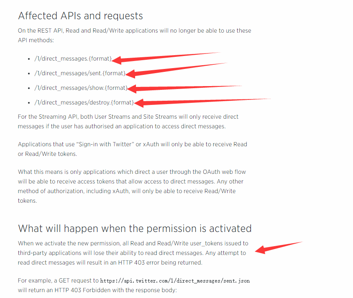Click the /1/direct_messages/sent.{format} list item
353x298 pixels.
pyautogui.click(x=80, y=73)
